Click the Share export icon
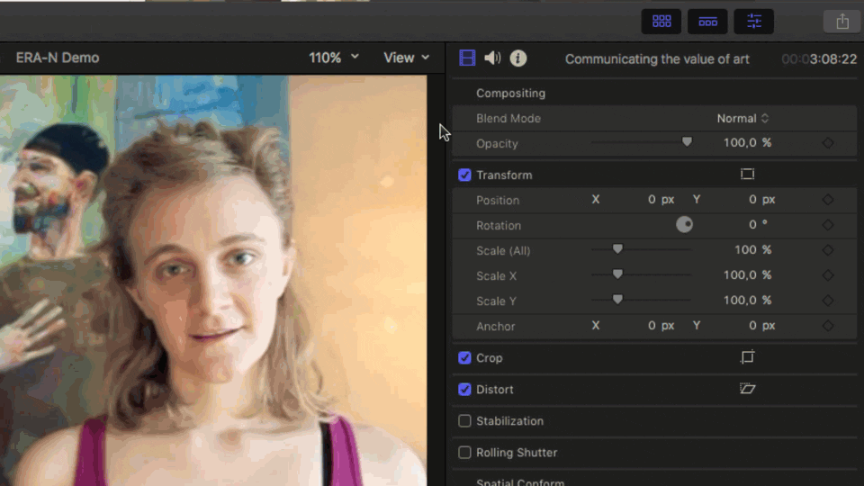 (842, 22)
